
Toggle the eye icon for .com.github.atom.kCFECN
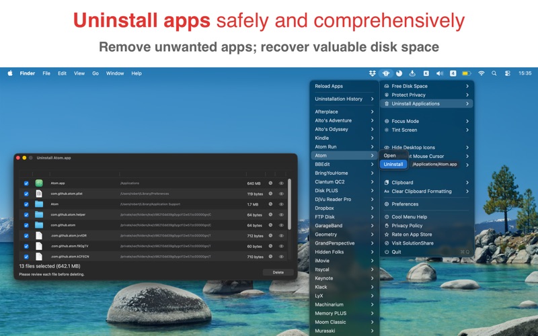[281, 257]
